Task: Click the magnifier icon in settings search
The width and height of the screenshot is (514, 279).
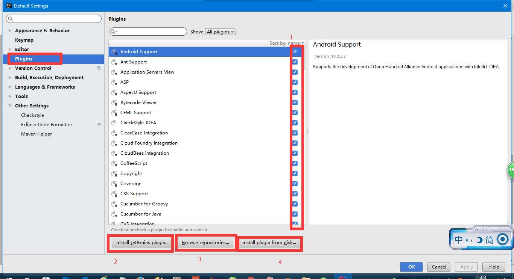Action: 11,19
